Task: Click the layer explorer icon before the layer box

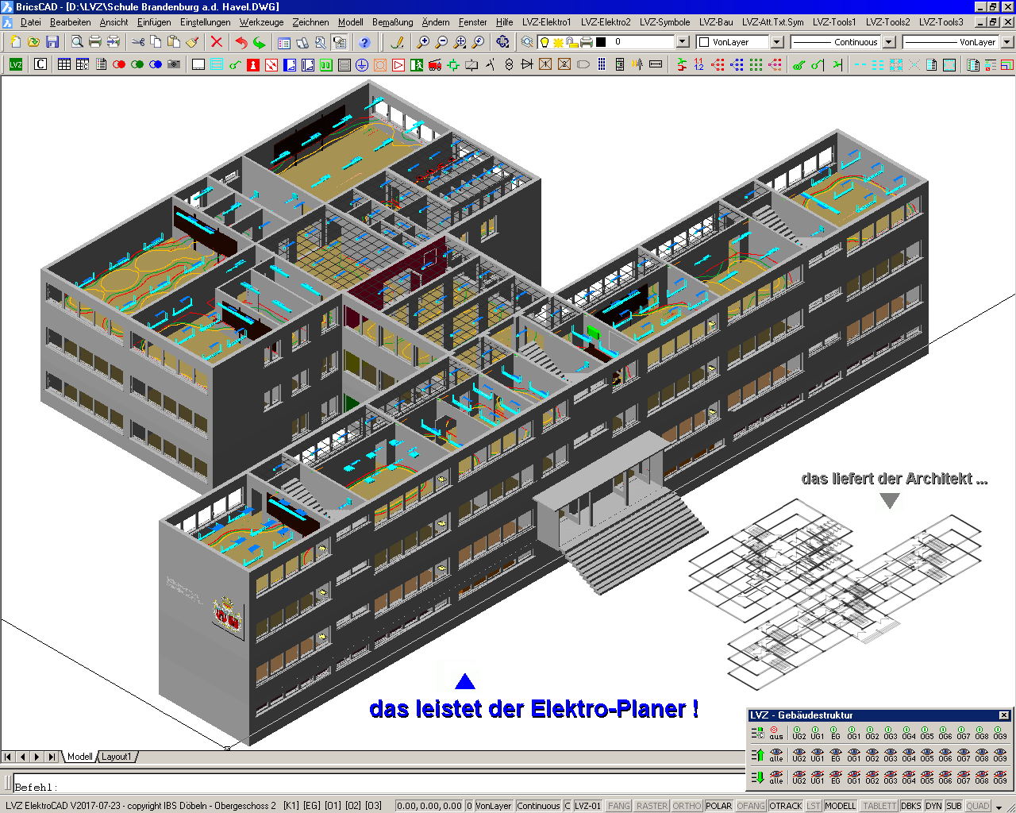Action: coord(527,42)
